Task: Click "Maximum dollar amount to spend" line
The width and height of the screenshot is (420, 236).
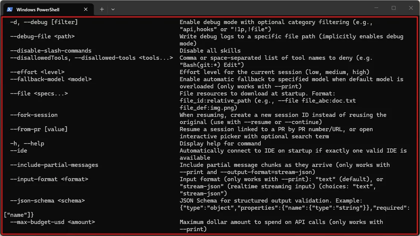Action: tap(281, 222)
